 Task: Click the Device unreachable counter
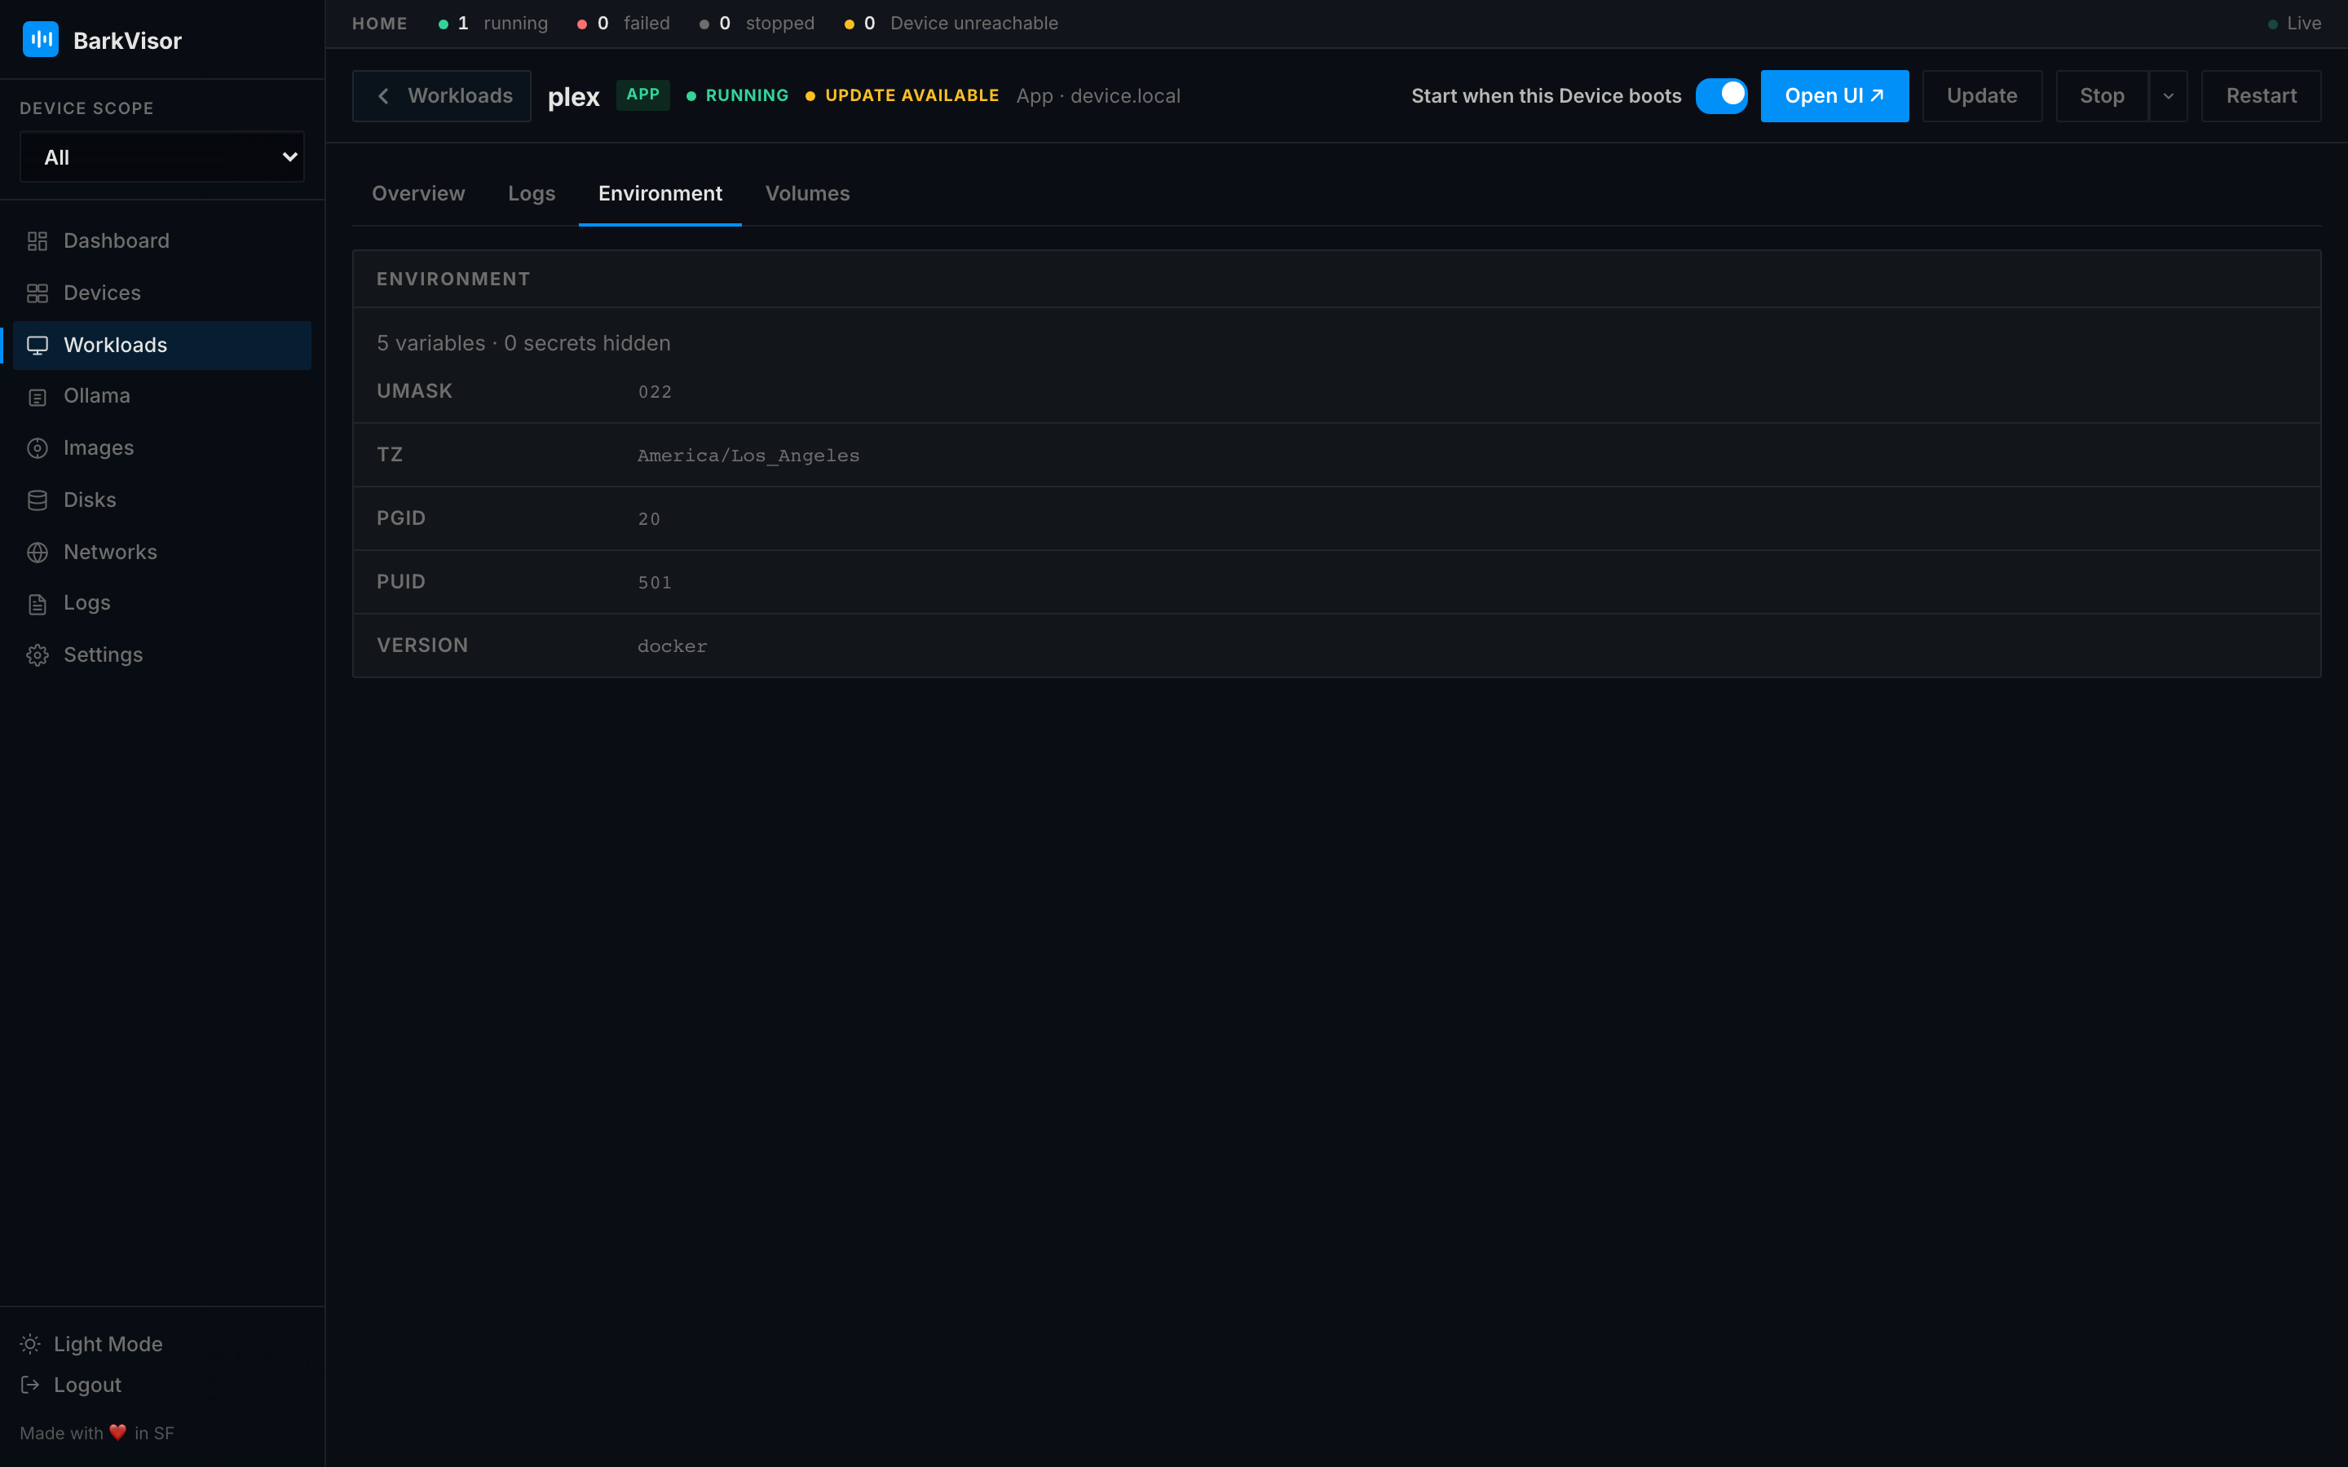(951, 24)
